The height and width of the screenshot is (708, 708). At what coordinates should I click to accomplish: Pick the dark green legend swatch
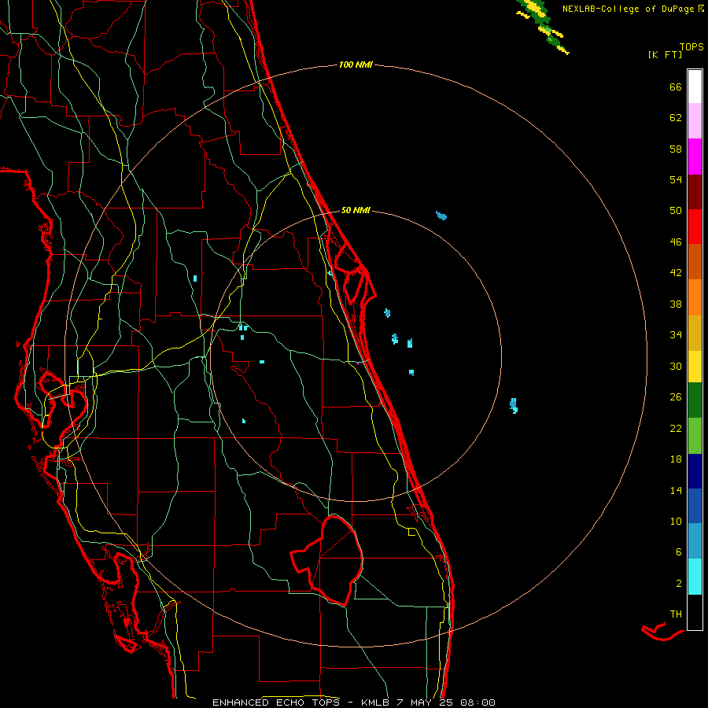point(695,400)
